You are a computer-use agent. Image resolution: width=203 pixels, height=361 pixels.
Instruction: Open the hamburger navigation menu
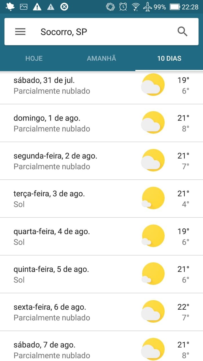(20, 32)
